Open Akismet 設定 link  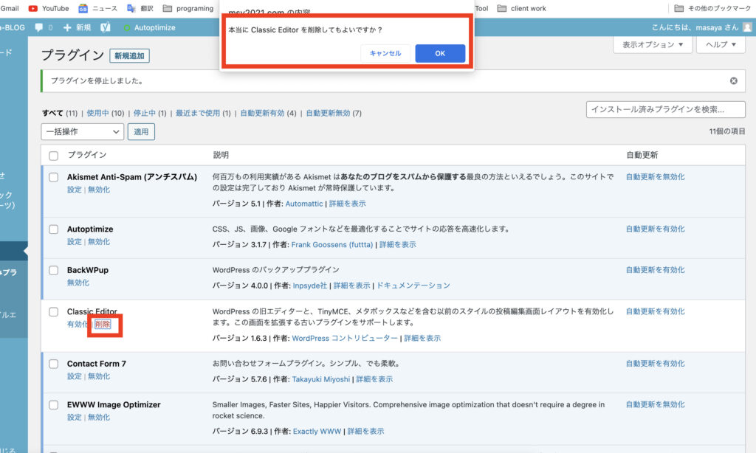[75, 190]
